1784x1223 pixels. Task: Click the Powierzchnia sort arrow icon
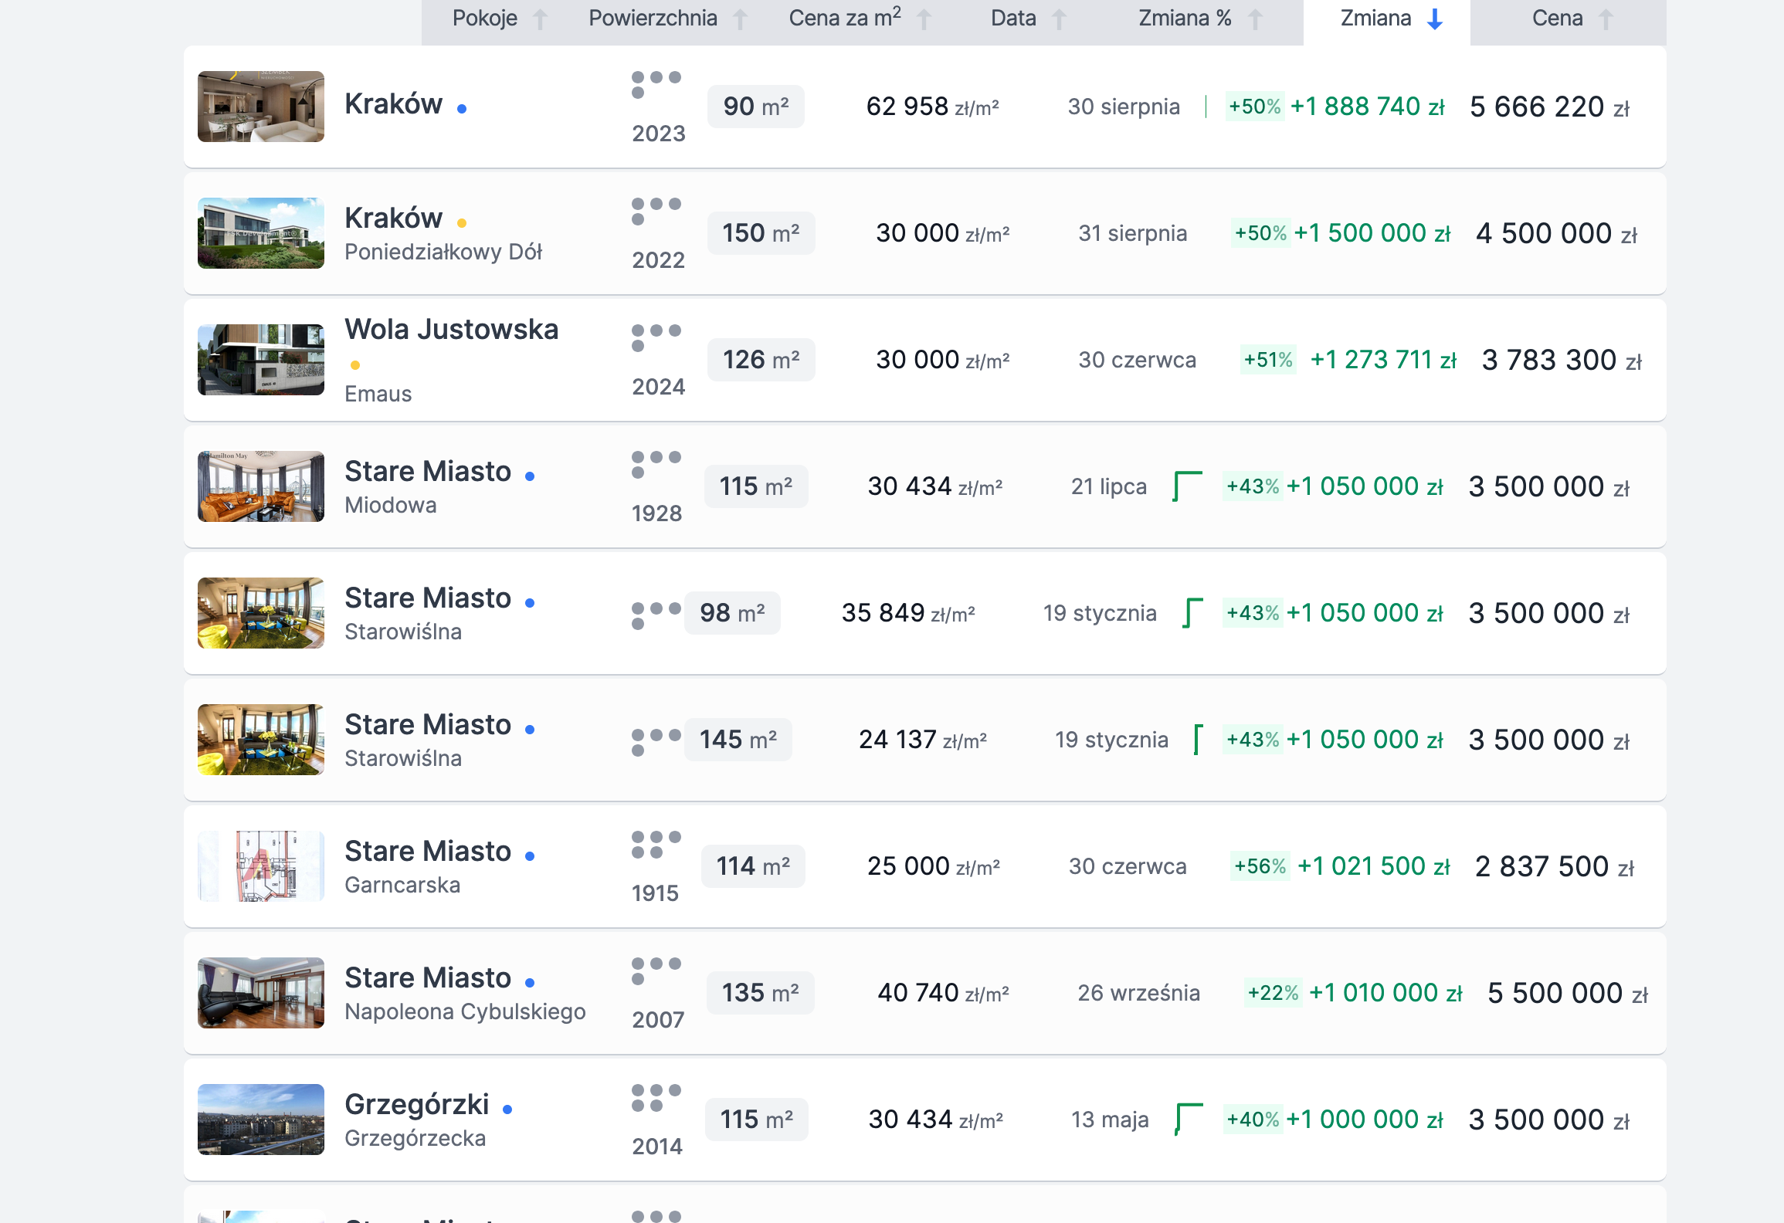click(x=740, y=19)
